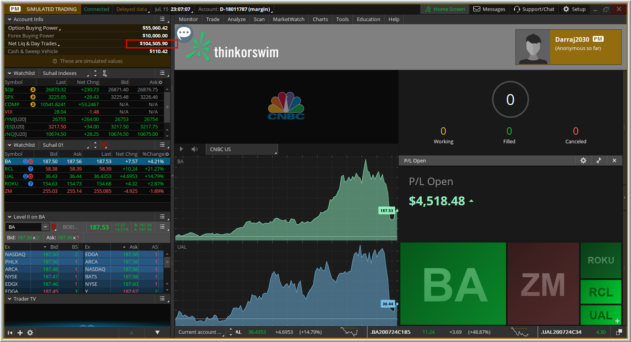The width and height of the screenshot is (631, 342).
Task: Customize columns gear in Suhail 01 watchlist
Action: (168, 154)
